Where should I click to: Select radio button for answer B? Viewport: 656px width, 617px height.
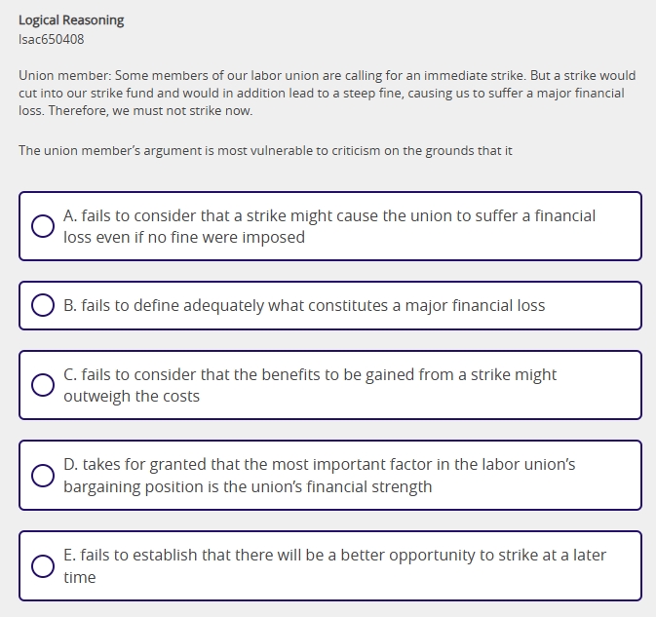pyautogui.click(x=43, y=306)
